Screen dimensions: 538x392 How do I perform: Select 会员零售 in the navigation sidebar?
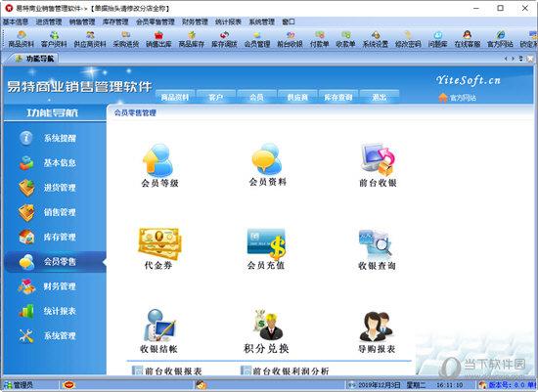(x=55, y=262)
